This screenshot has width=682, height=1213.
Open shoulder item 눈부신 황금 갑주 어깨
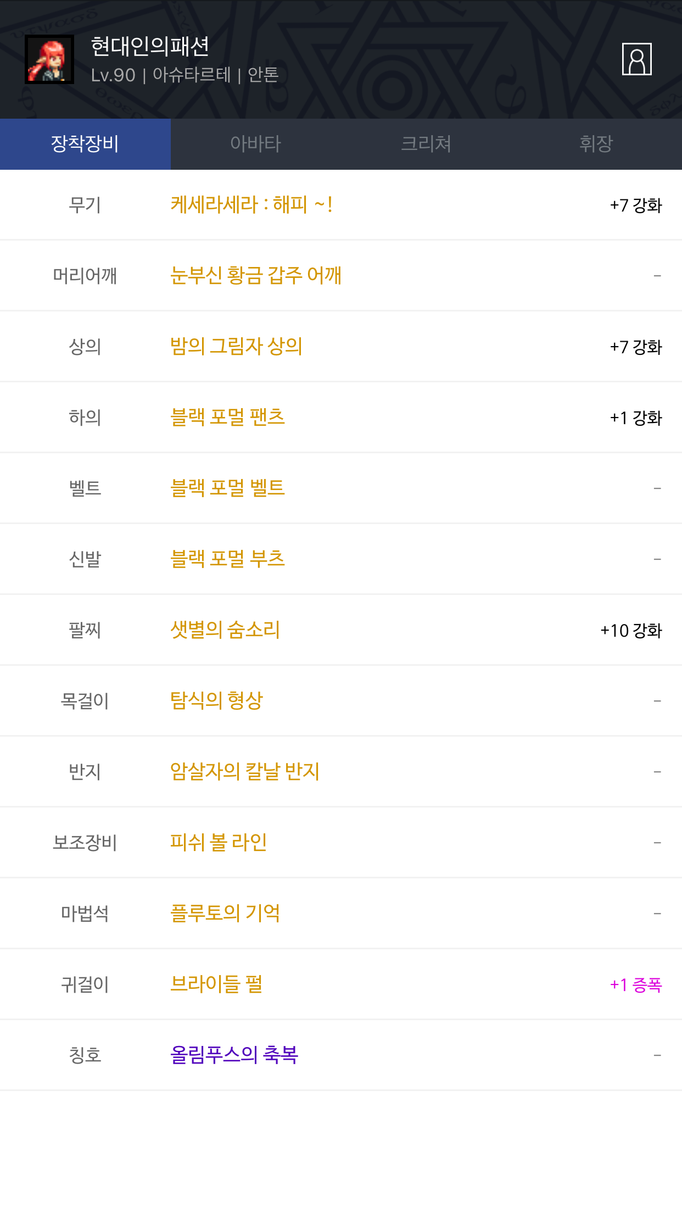(256, 275)
